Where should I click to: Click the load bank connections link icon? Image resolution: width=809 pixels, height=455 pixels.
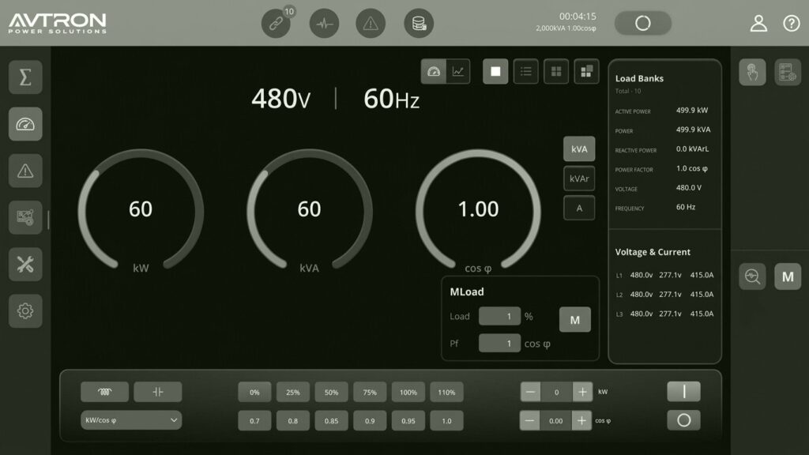276,24
